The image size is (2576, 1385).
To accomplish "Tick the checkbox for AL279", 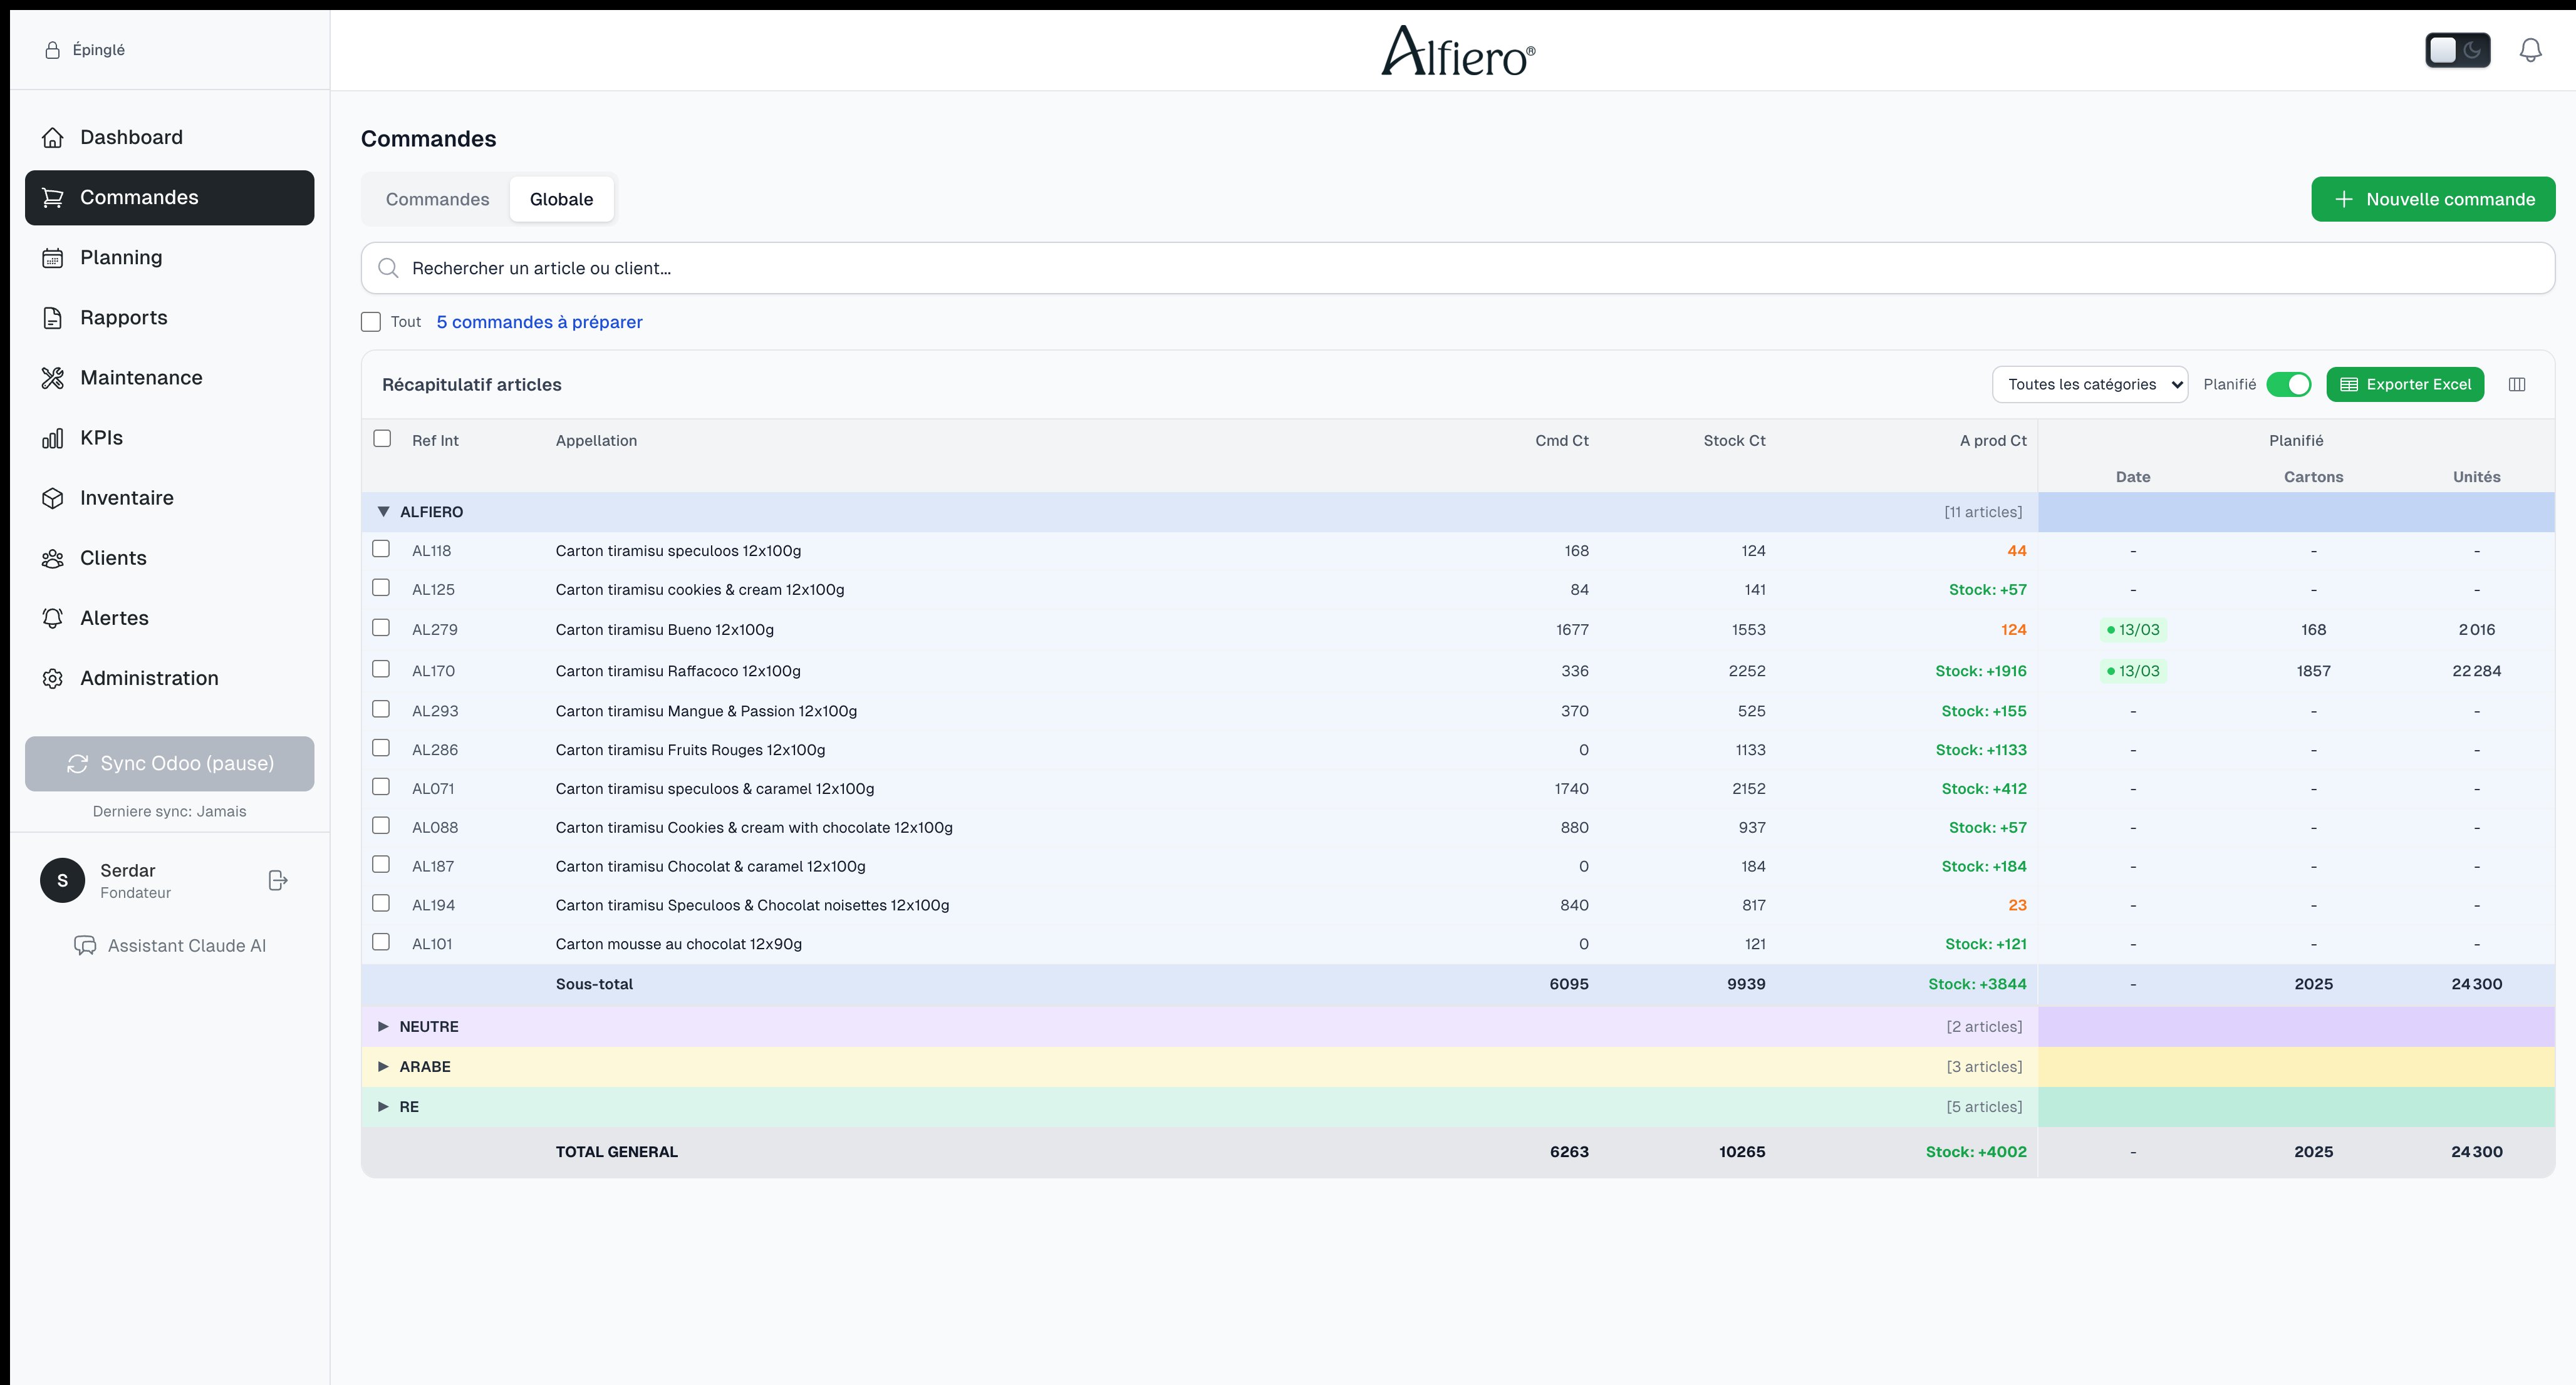I will (381, 627).
